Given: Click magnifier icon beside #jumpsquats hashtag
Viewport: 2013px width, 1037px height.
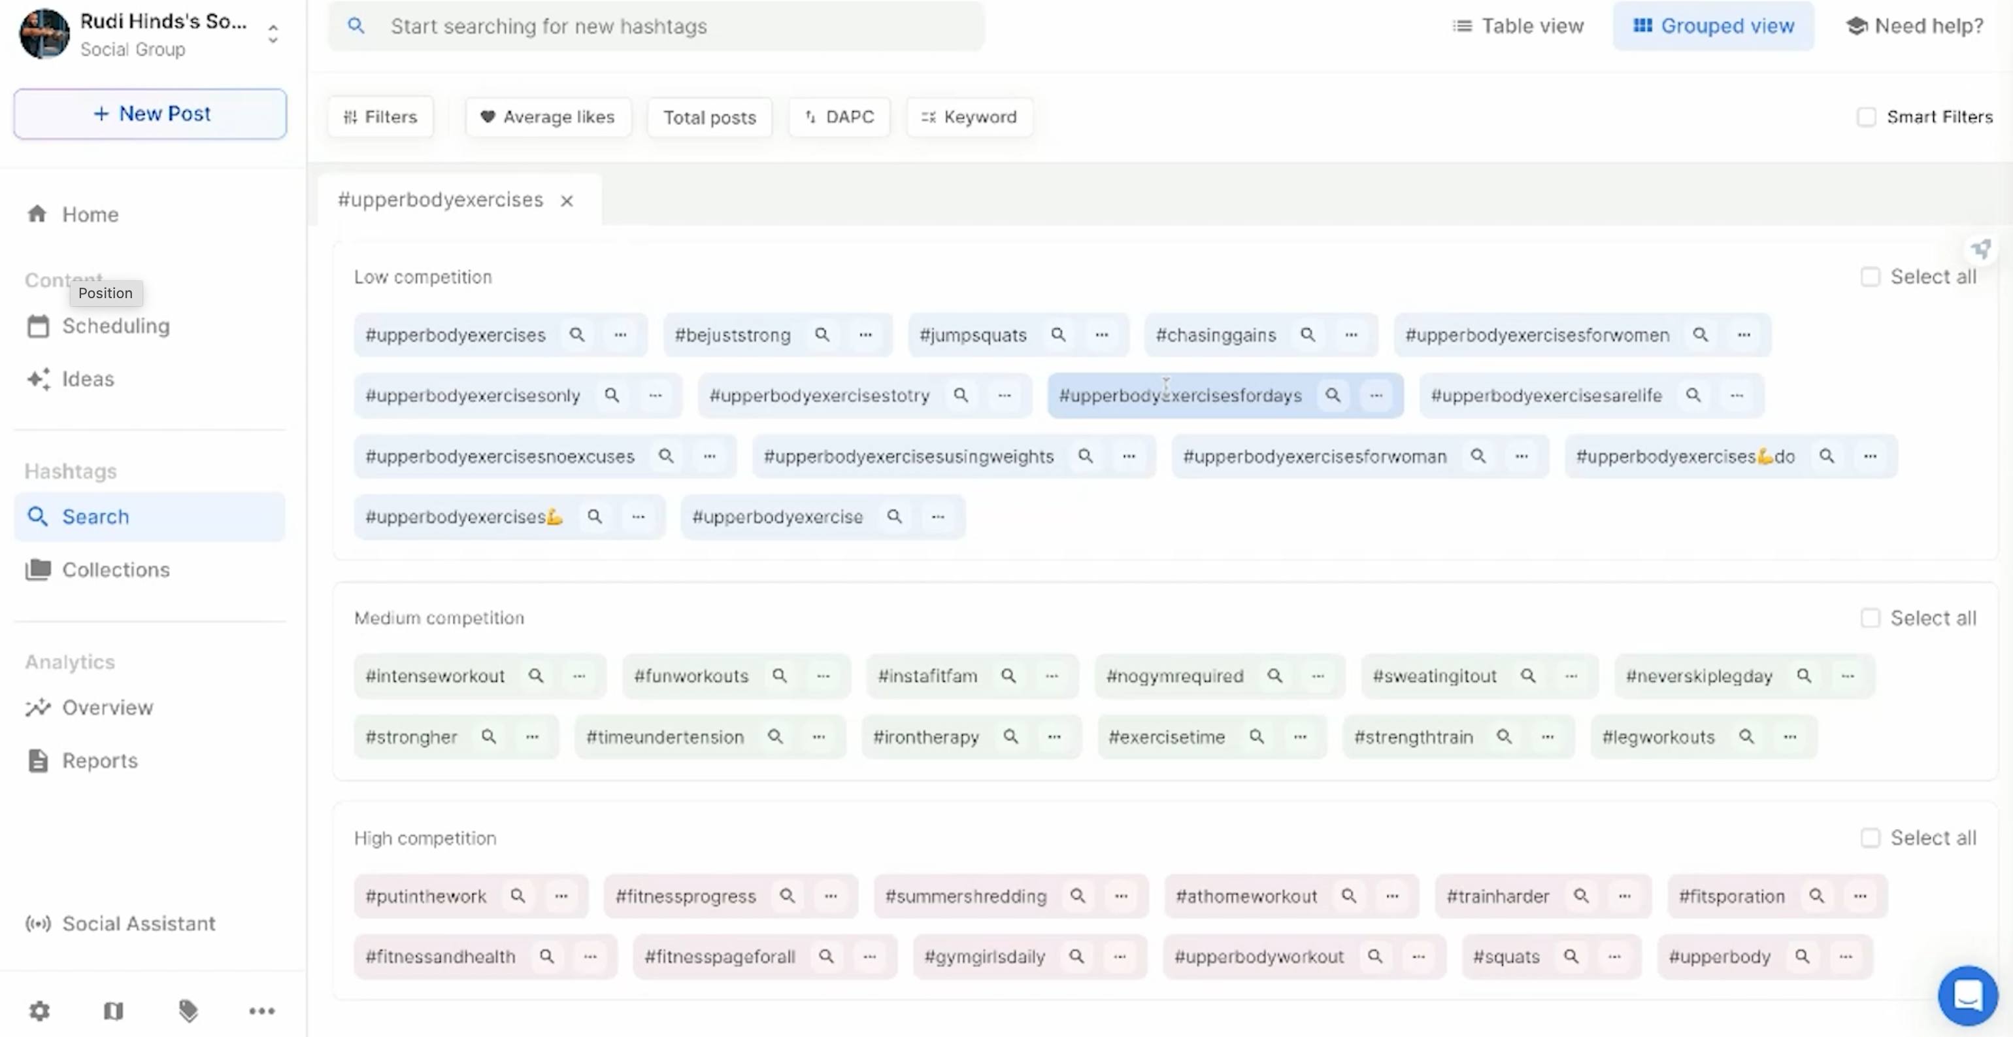Looking at the screenshot, I should (1058, 335).
